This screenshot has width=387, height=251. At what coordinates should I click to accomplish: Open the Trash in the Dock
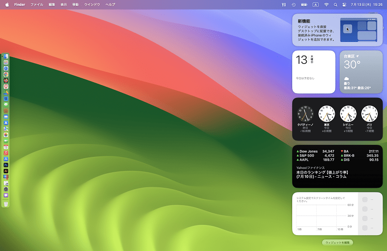point(6,204)
